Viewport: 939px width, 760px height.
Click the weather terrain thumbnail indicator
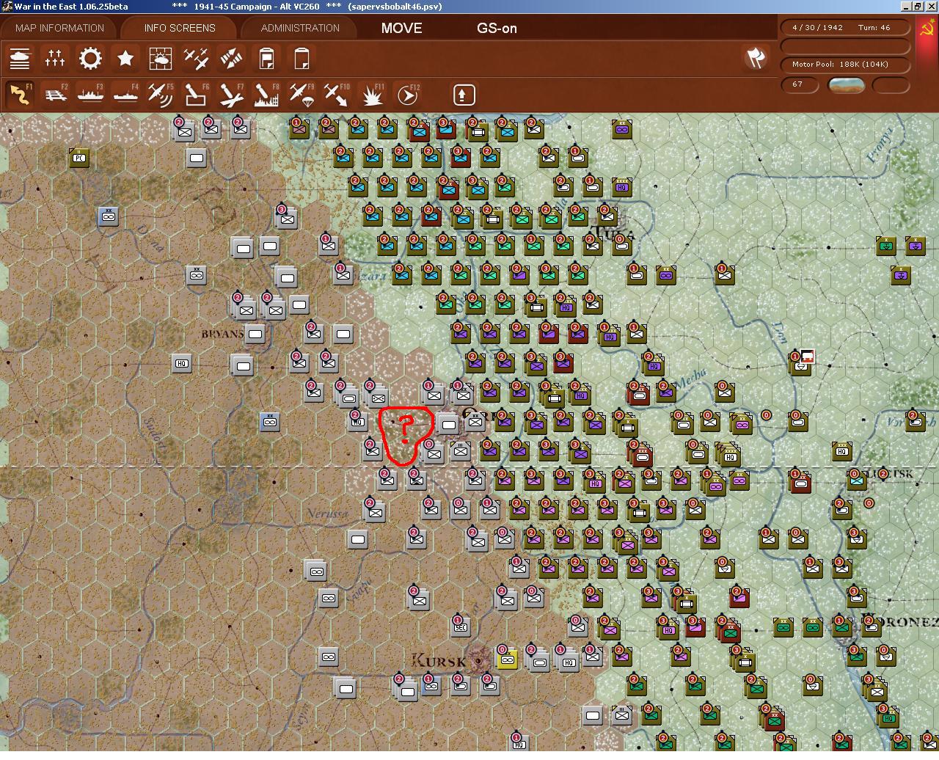(x=846, y=85)
